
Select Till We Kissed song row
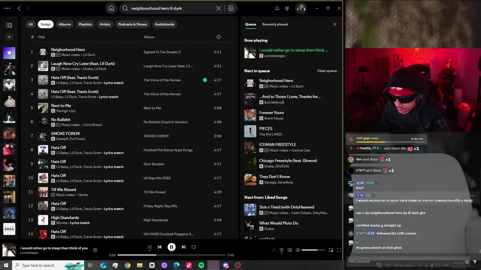pyautogui.click(x=129, y=192)
